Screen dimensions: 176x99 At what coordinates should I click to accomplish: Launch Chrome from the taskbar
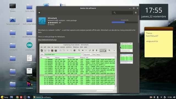pyautogui.click(x=17, y=97)
